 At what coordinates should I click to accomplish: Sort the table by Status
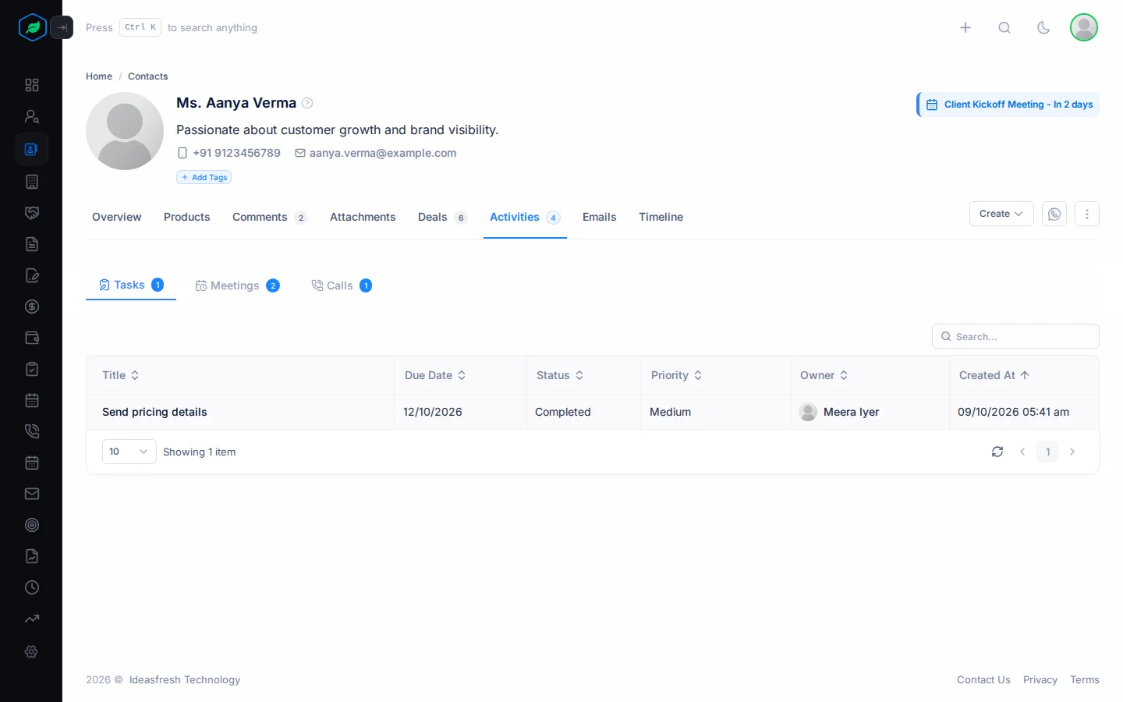point(560,375)
